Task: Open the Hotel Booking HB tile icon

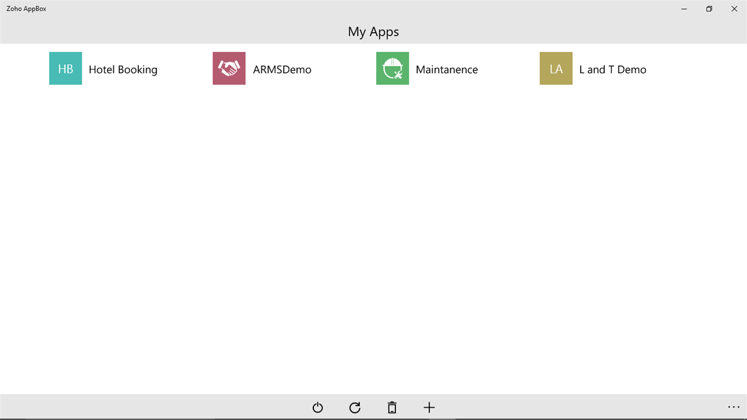Action: [65, 68]
